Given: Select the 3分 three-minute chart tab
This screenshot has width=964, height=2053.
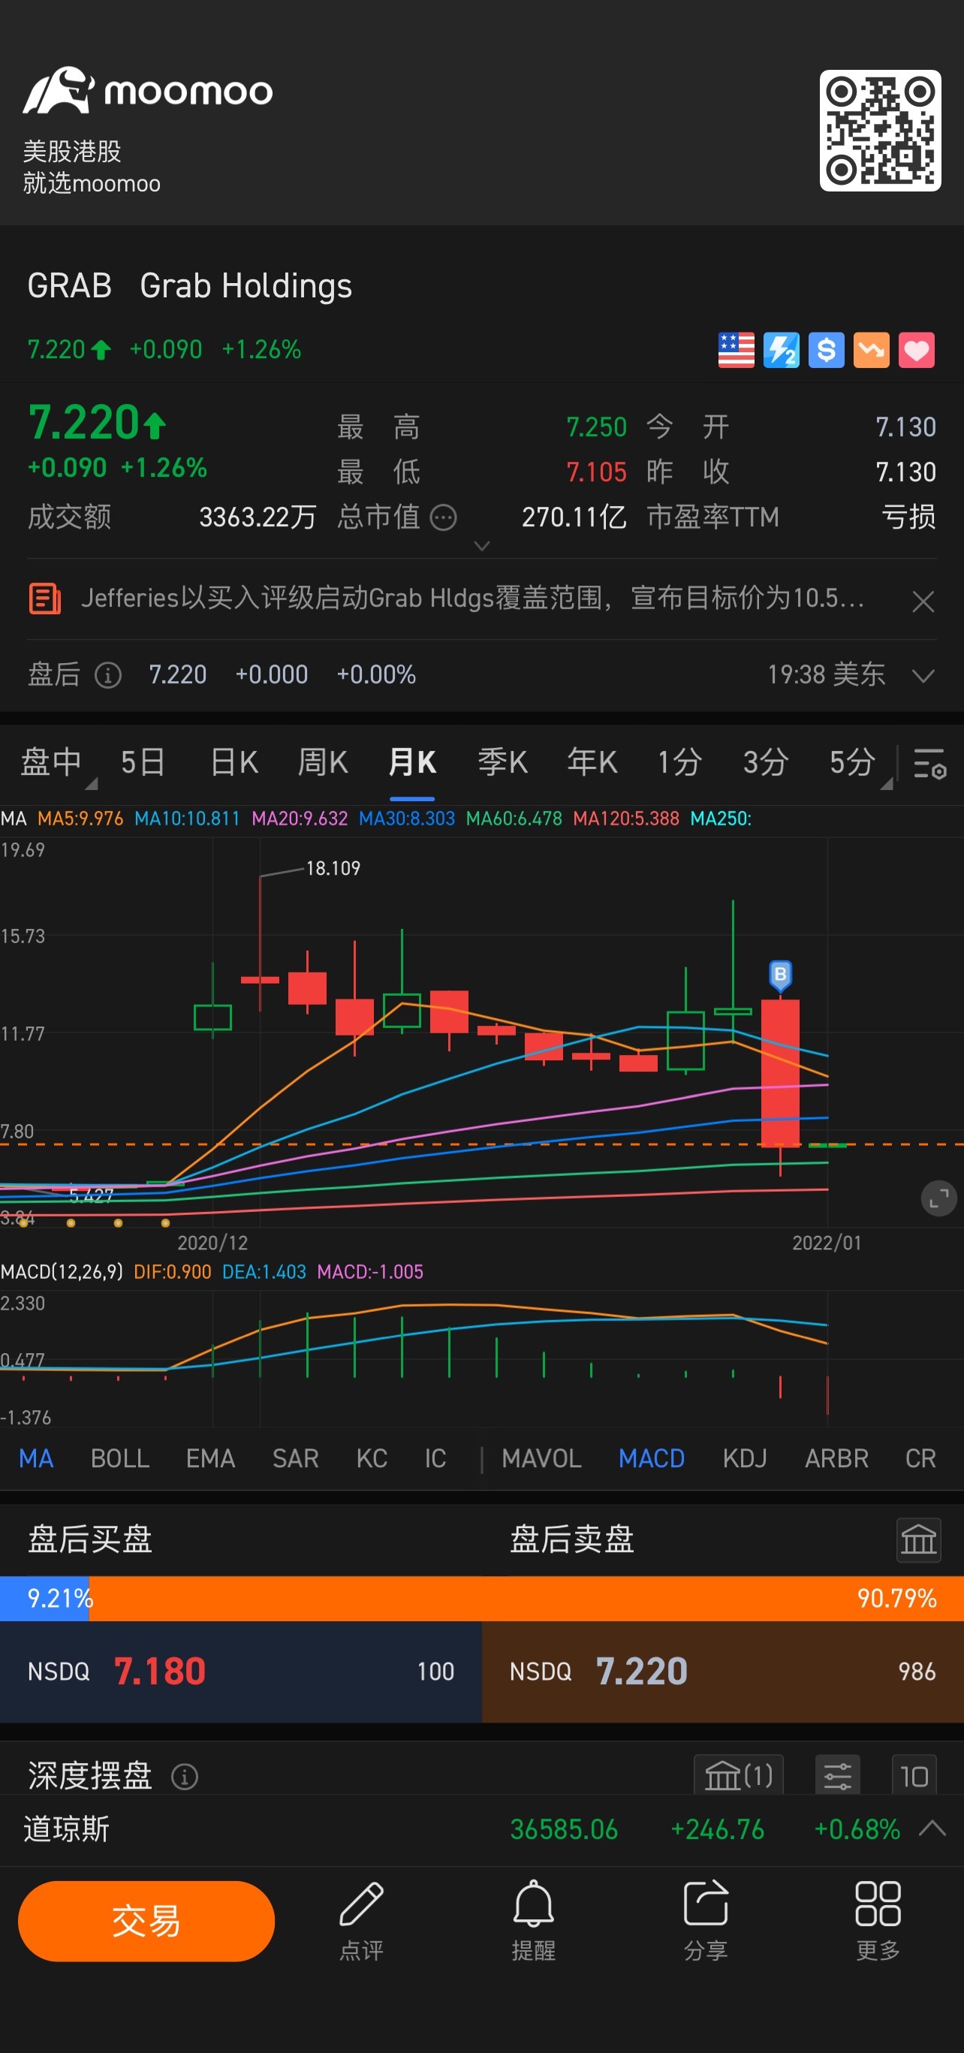Looking at the screenshot, I should point(766,762).
